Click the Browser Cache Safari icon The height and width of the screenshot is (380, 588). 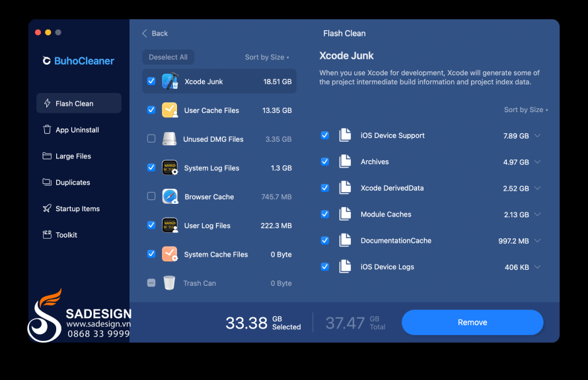tap(170, 197)
